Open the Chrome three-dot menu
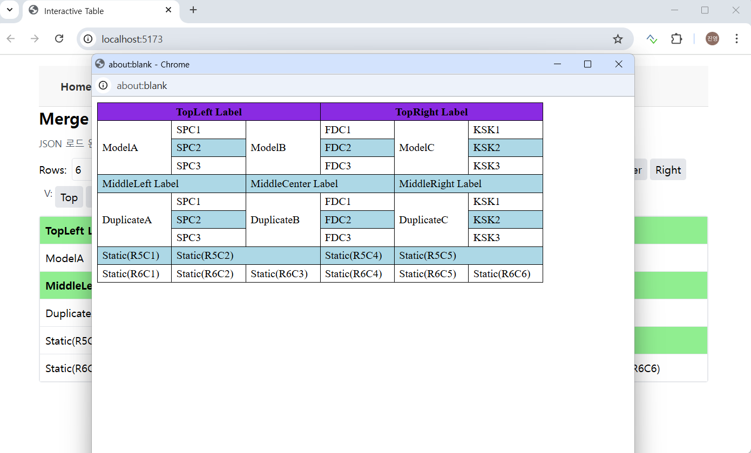The height and width of the screenshot is (453, 751). pyautogui.click(x=736, y=39)
